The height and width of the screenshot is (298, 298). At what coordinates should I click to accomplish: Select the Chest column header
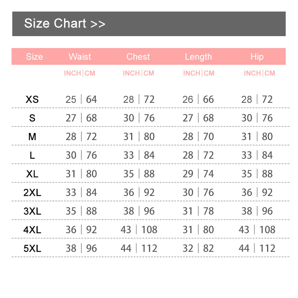[x=138, y=57]
